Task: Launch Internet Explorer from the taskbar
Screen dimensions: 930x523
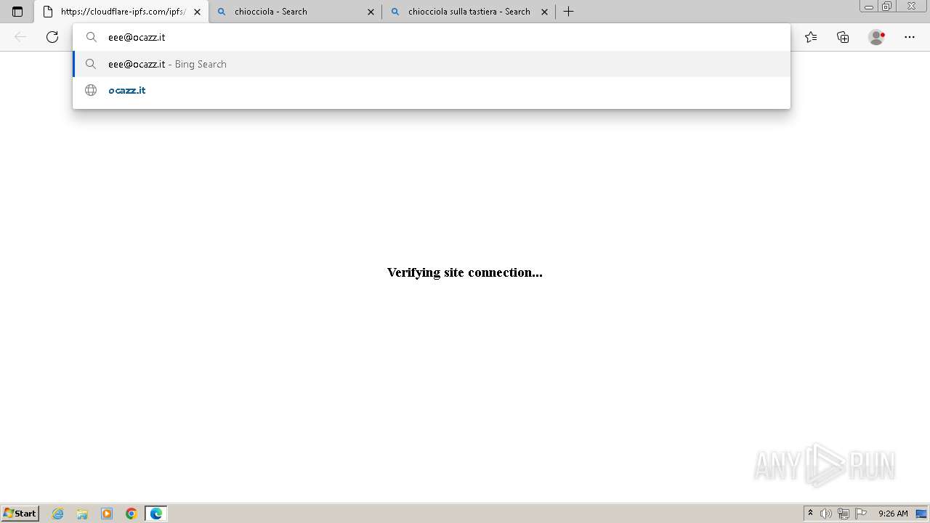Action: tap(58, 514)
